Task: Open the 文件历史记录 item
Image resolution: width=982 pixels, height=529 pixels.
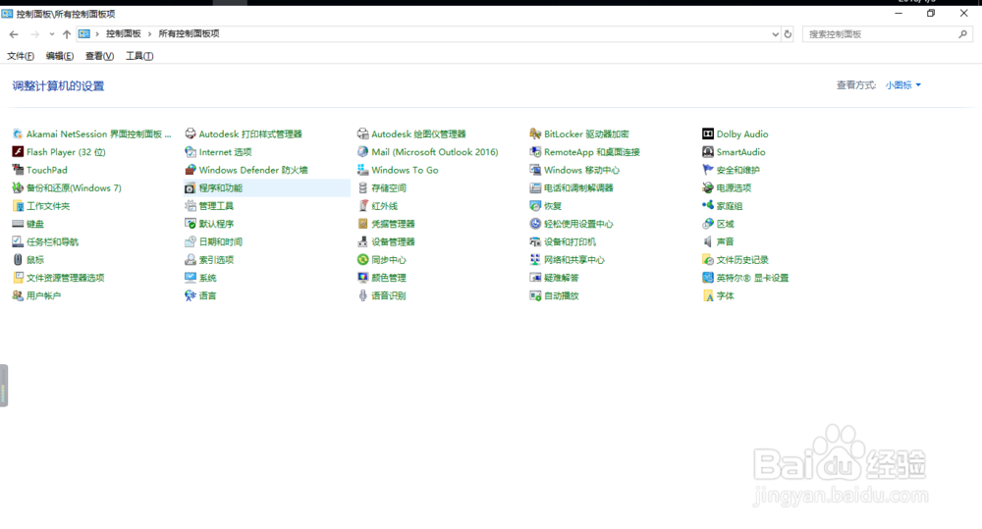Action: [x=742, y=260]
